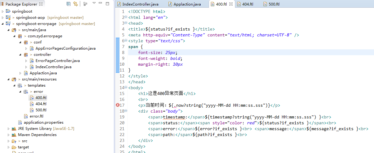Click the springboot-aop project icon
The image size is (374, 153).
pos(8,18)
